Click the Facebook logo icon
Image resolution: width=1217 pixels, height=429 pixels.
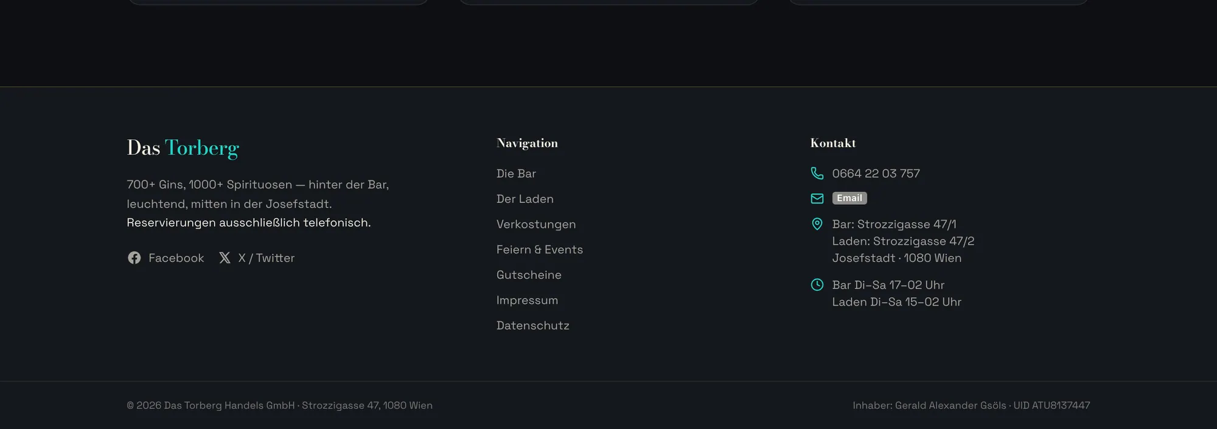coord(134,258)
